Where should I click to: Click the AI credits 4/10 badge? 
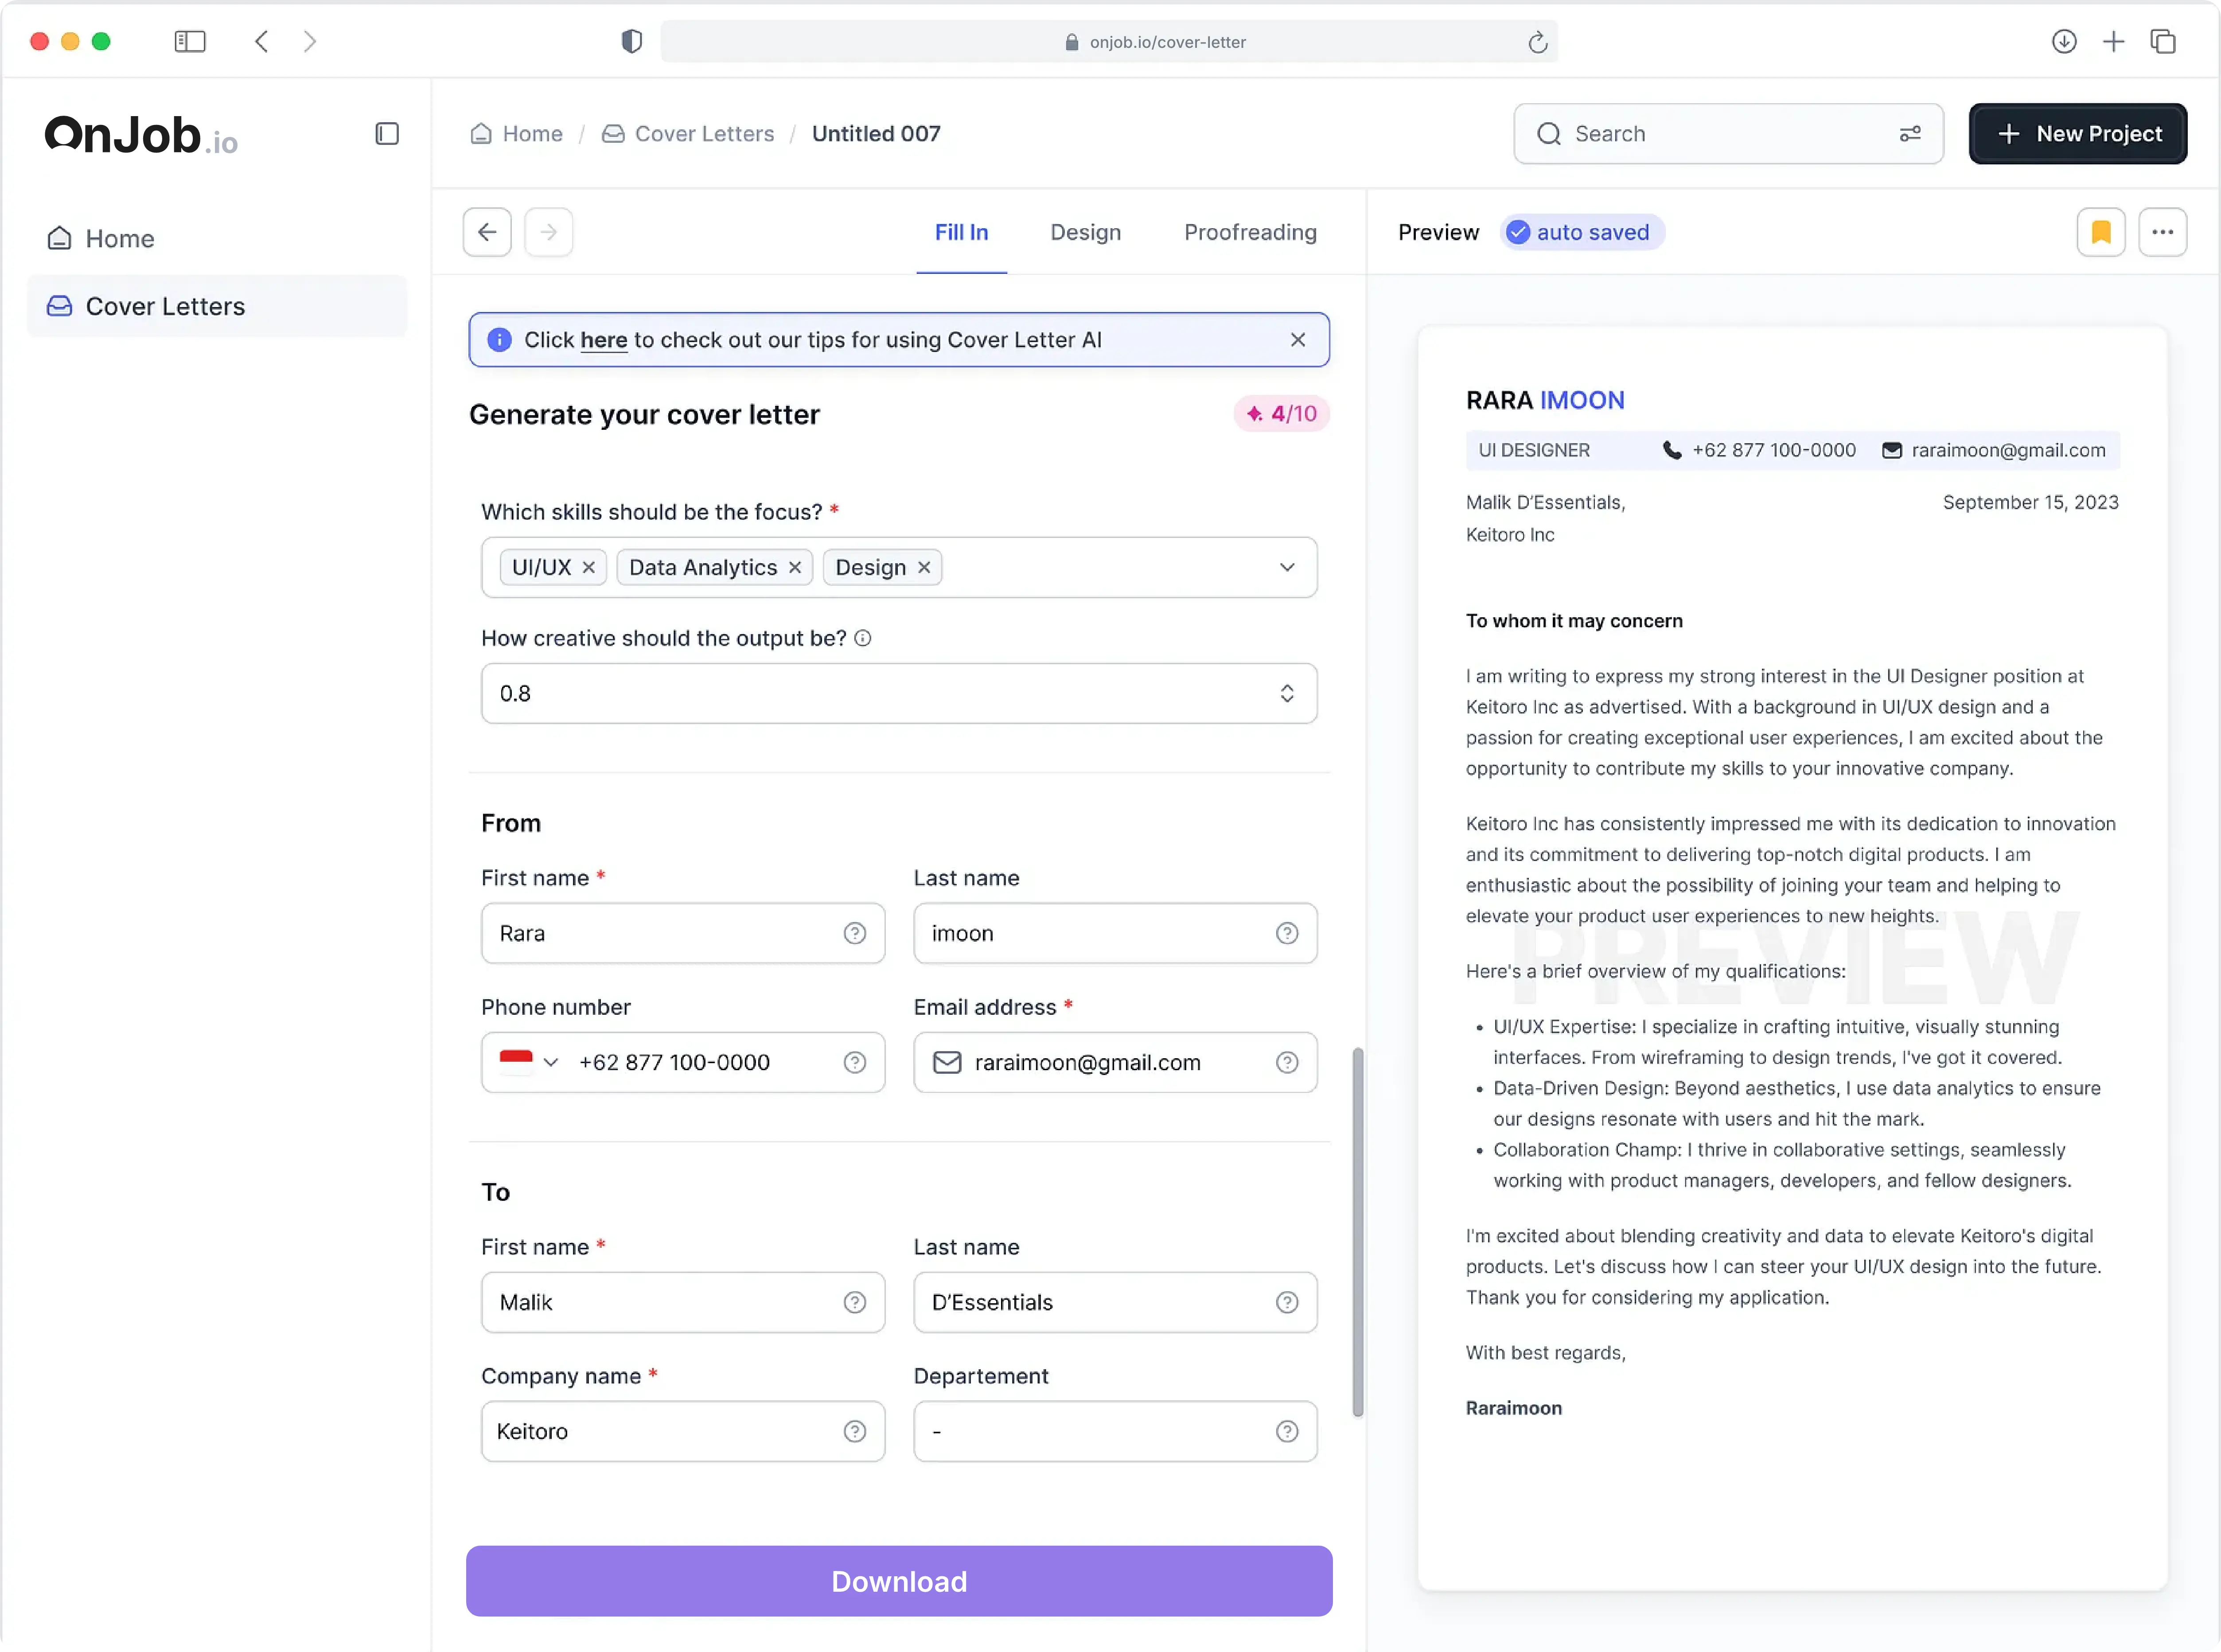(x=1281, y=414)
